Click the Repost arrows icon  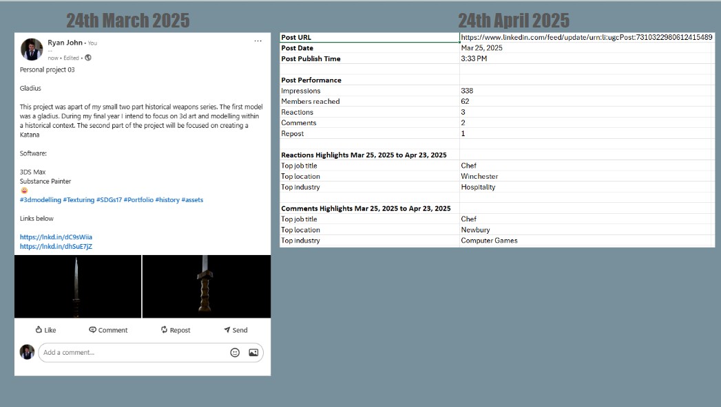tap(164, 329)
